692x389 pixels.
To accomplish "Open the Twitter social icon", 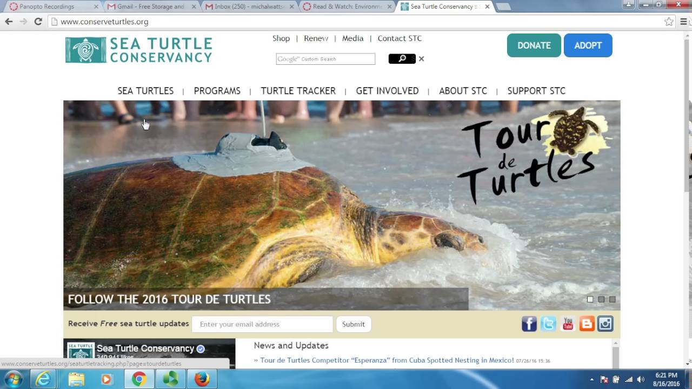I will click(x=548, y=324).
